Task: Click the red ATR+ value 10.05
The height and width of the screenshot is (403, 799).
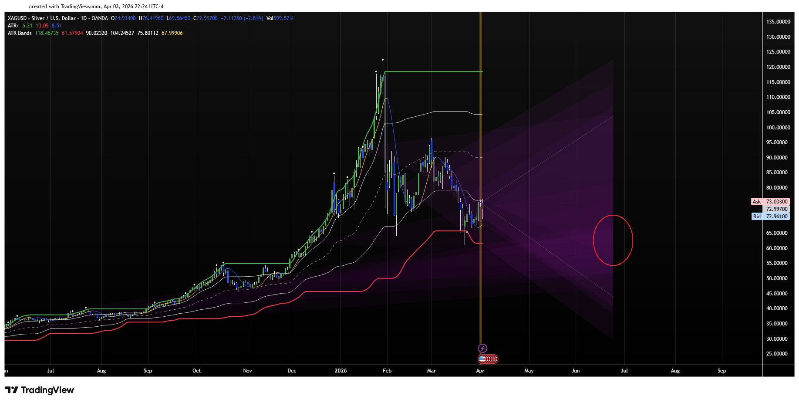Action: click(42, 26)
